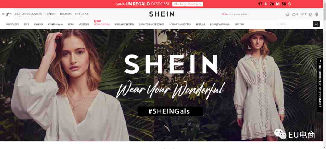Click the customer support headset icon
Image resolution: width=326 pixels, height=149 pixels.
pos(311,14)
